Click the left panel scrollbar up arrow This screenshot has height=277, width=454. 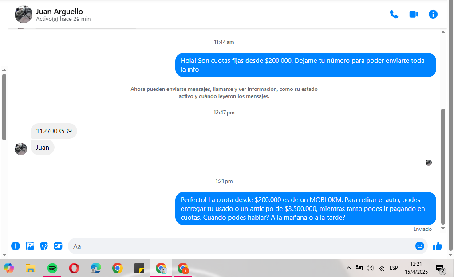tap(4, 70)
